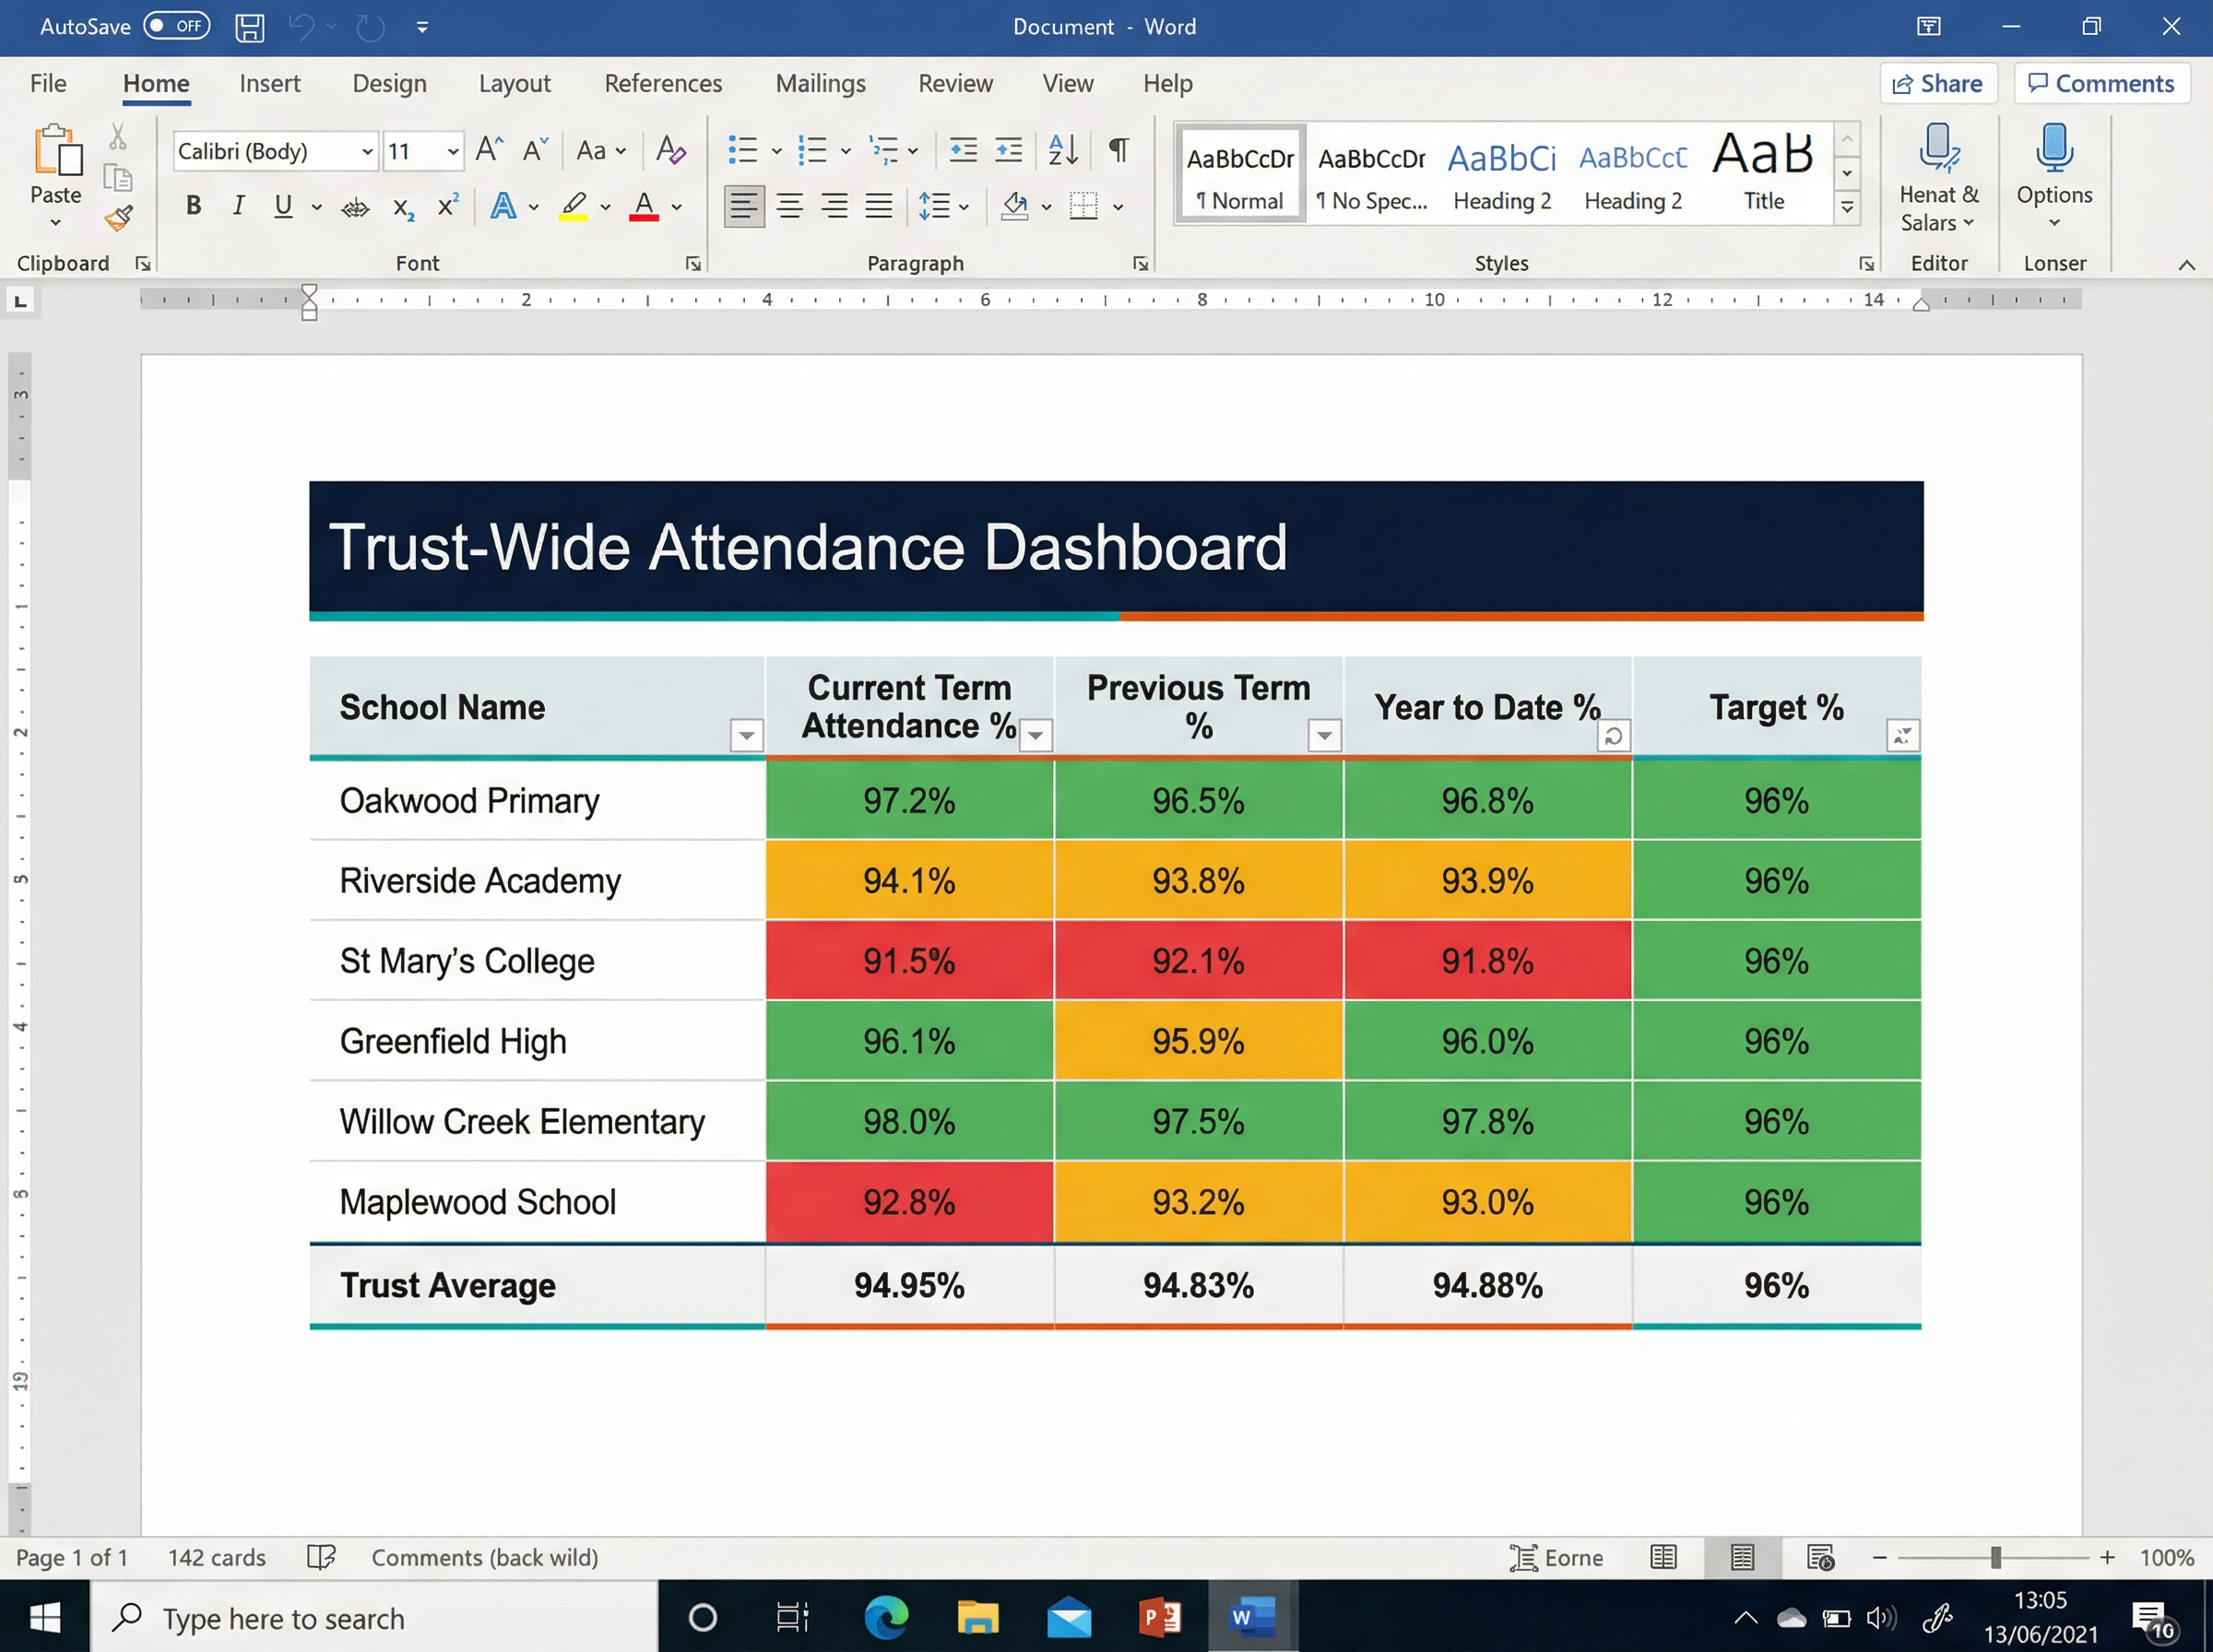
Task: Toggle Italic formatting
Action: pos(238,205)
